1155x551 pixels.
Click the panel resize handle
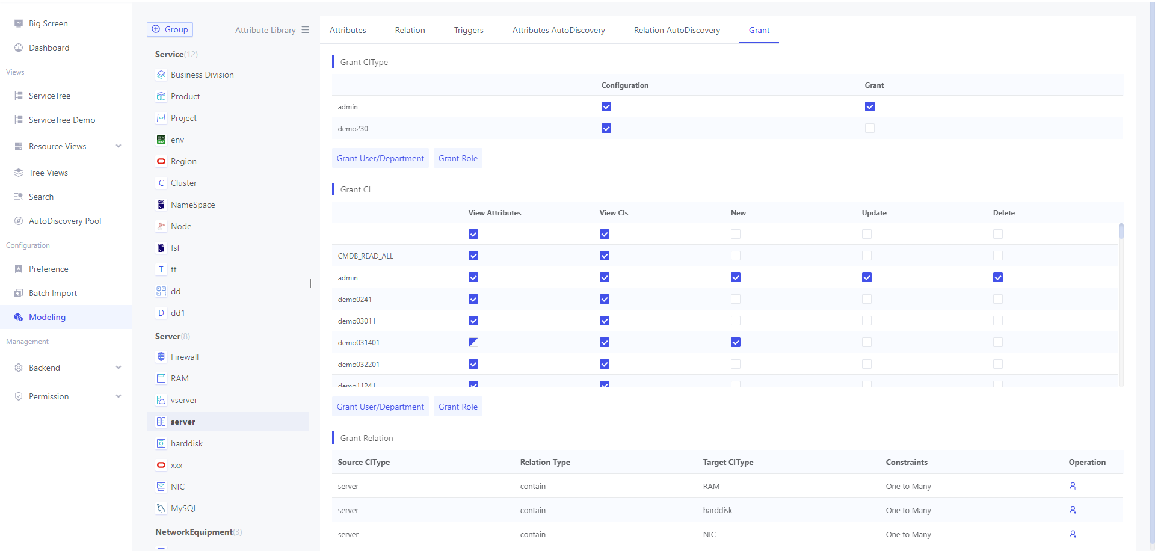tap(311, 283)
